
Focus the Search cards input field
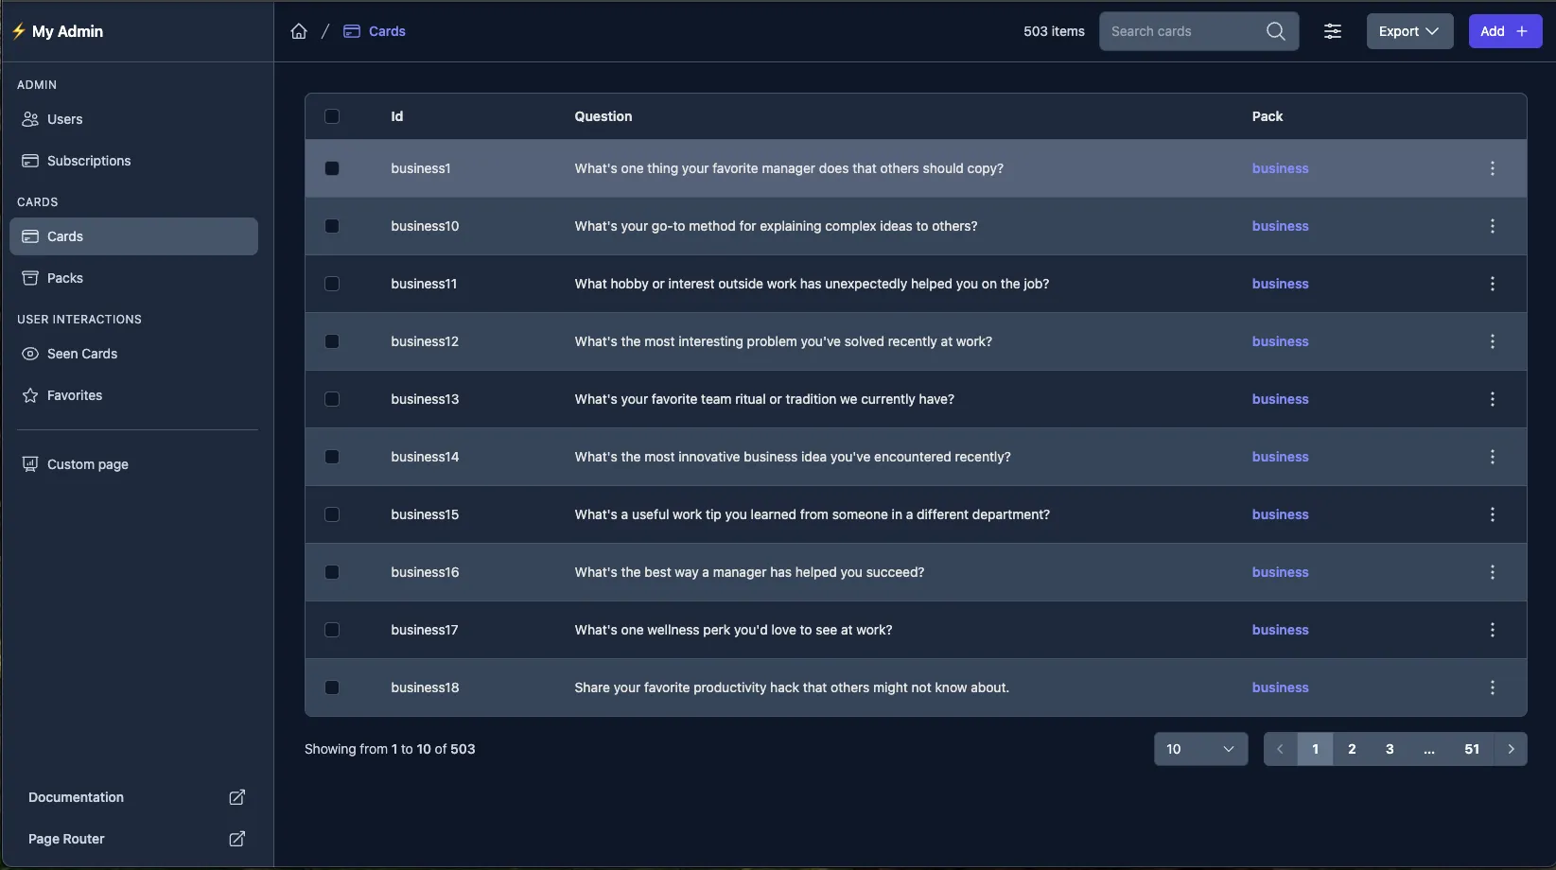[x=1182, y=31]
